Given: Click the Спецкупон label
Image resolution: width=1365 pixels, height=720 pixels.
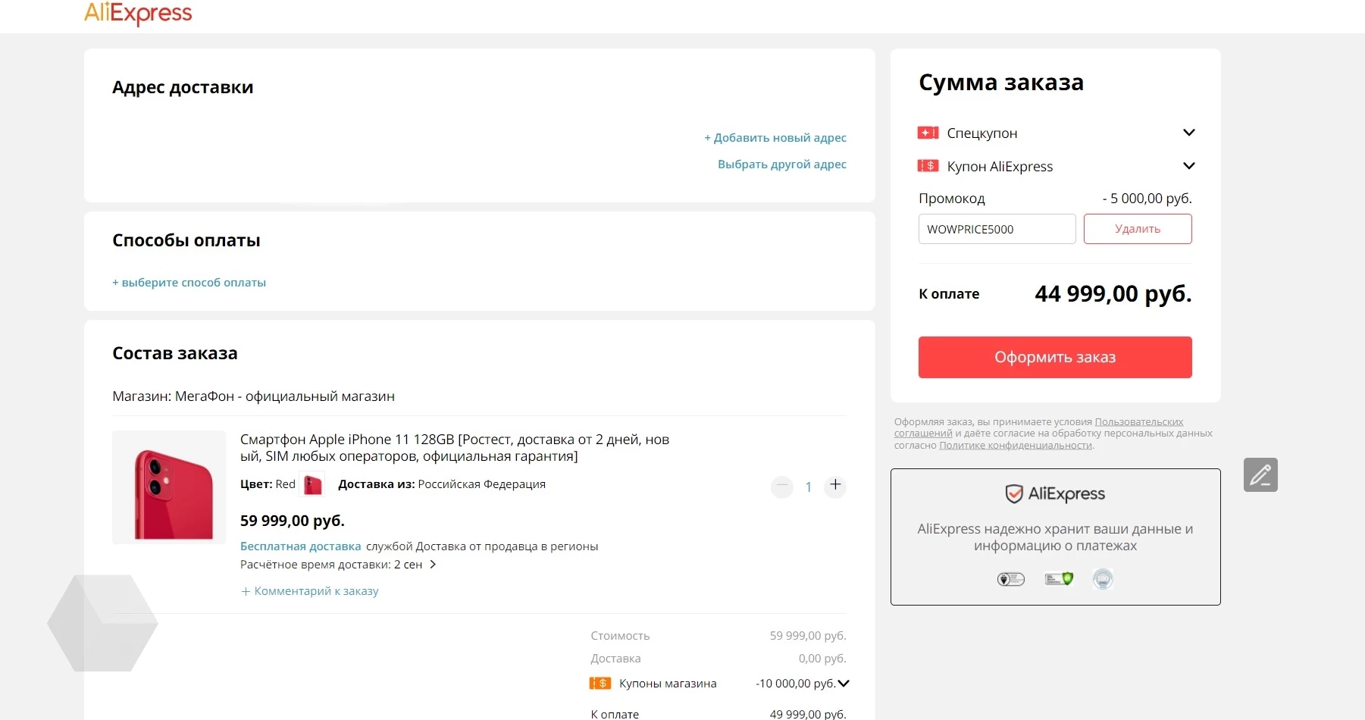Looking at the screenshot, I should pyautogui.click(x=982, y=133).
